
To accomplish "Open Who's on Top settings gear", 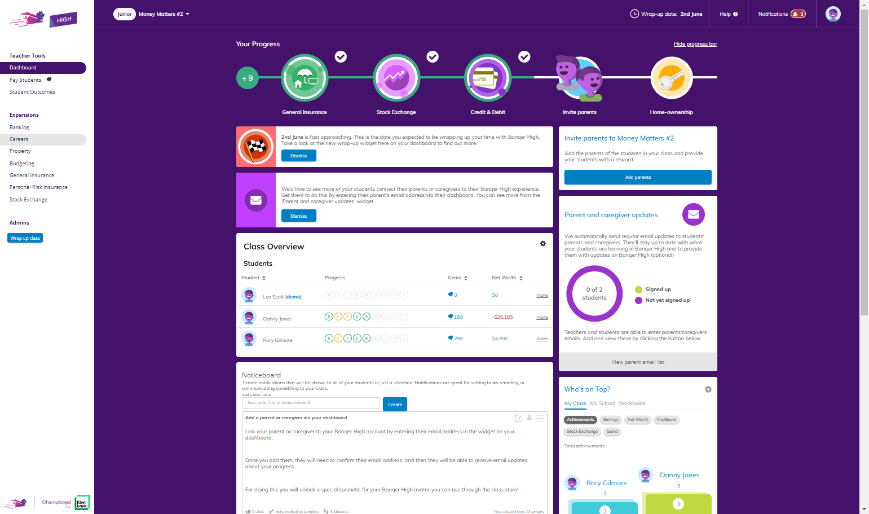I will [x=708, y=389].
